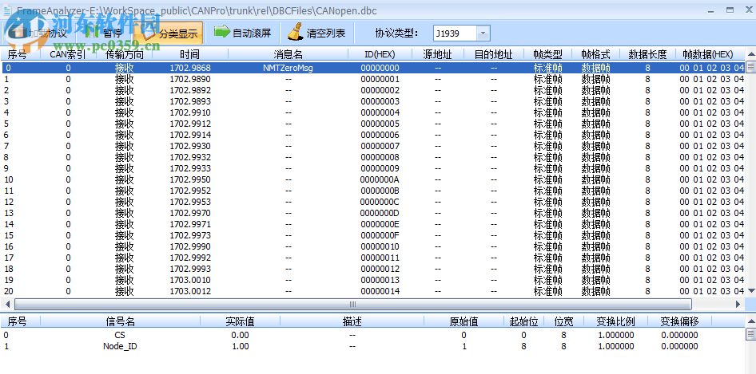Click the signal panel scrollbar up arrow
This screenshot has width=756, height=374.
(750, 321)
